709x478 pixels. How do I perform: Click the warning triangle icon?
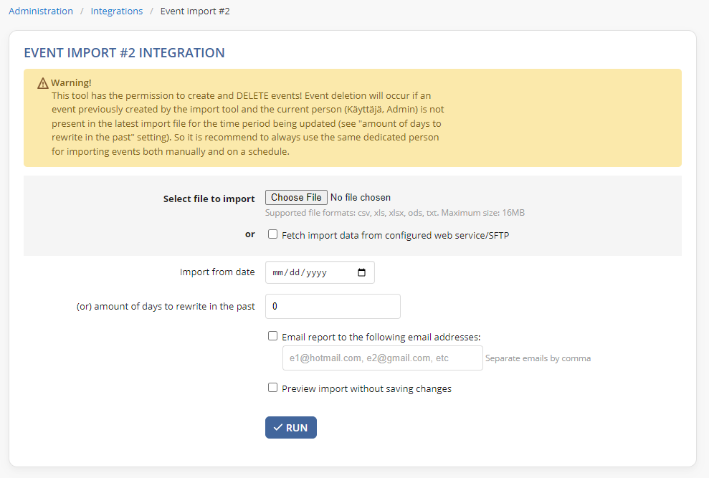coord(43,83)
